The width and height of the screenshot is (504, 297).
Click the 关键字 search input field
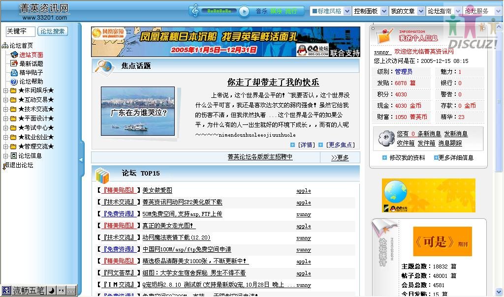[21, 31]
